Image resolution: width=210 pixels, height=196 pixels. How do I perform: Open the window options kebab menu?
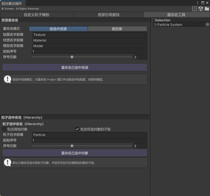click(198, 3)
